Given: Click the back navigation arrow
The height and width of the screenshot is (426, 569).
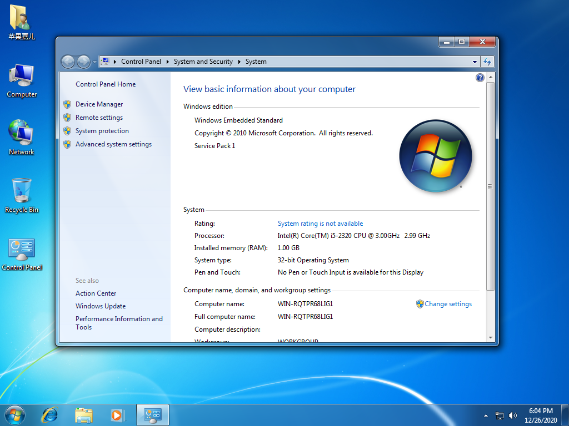Looking at the screenshot, I should point(68,62).
